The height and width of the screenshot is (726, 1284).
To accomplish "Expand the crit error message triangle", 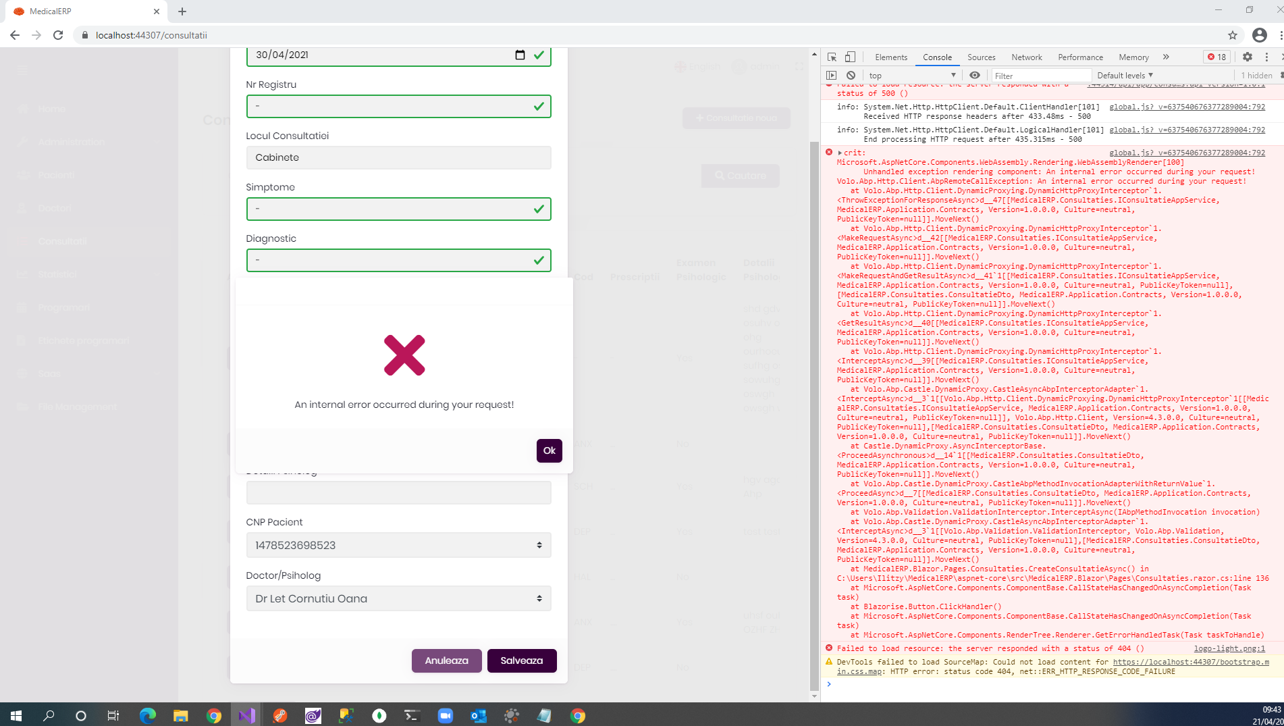I will coord(840,153).
